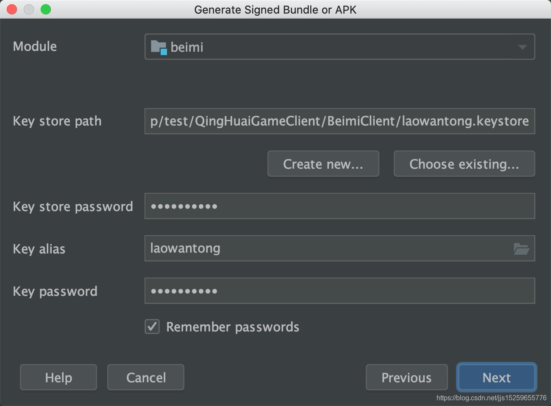
Task: Click the red close window button
Action: click(x=12, y=9)
